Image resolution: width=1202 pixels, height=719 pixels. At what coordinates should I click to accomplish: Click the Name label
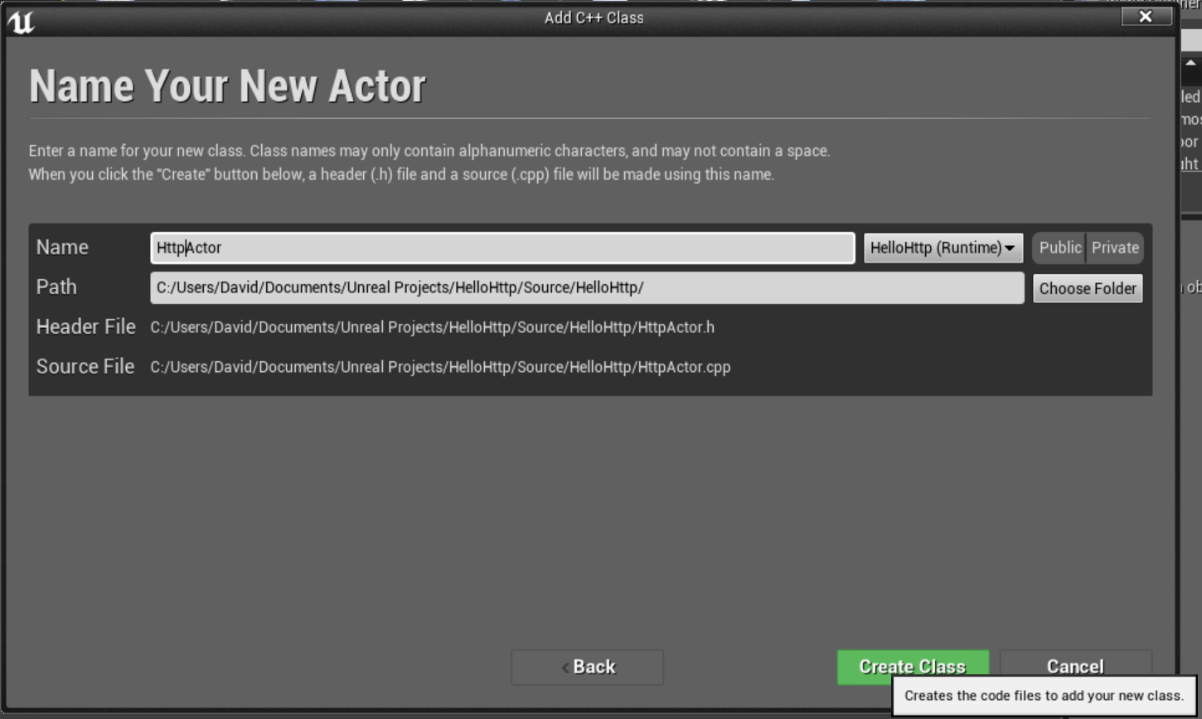(x=62, y=248)
